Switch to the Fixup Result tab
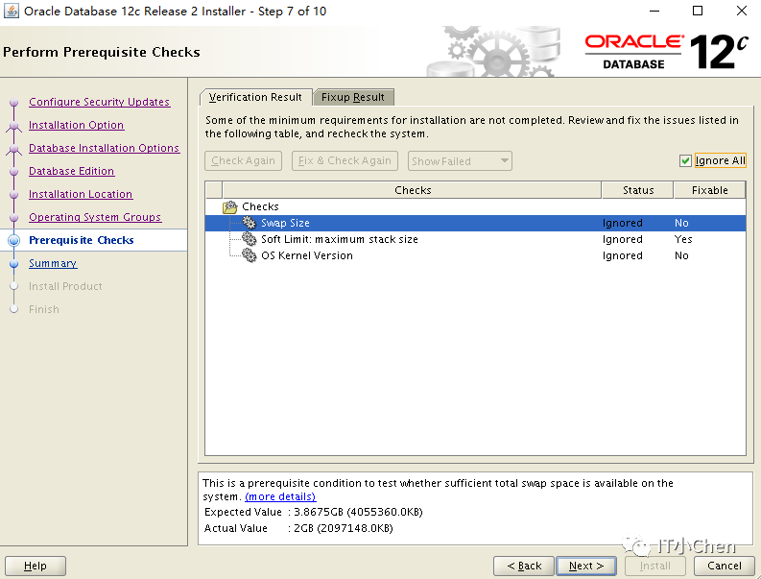The image size is (761, 579). tap(353, 97)
